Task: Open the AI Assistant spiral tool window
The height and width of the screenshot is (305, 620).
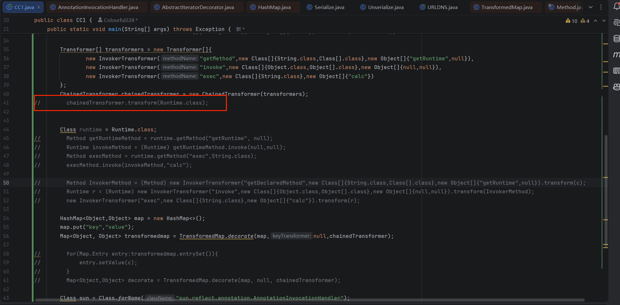Action: pyautogui.click(x=616, y=23)
